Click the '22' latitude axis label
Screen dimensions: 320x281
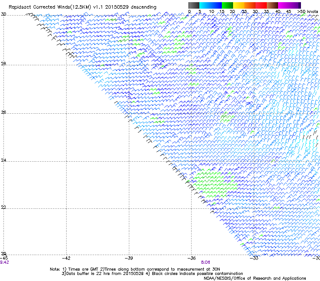pyautogui.click(x=3, y=208)
